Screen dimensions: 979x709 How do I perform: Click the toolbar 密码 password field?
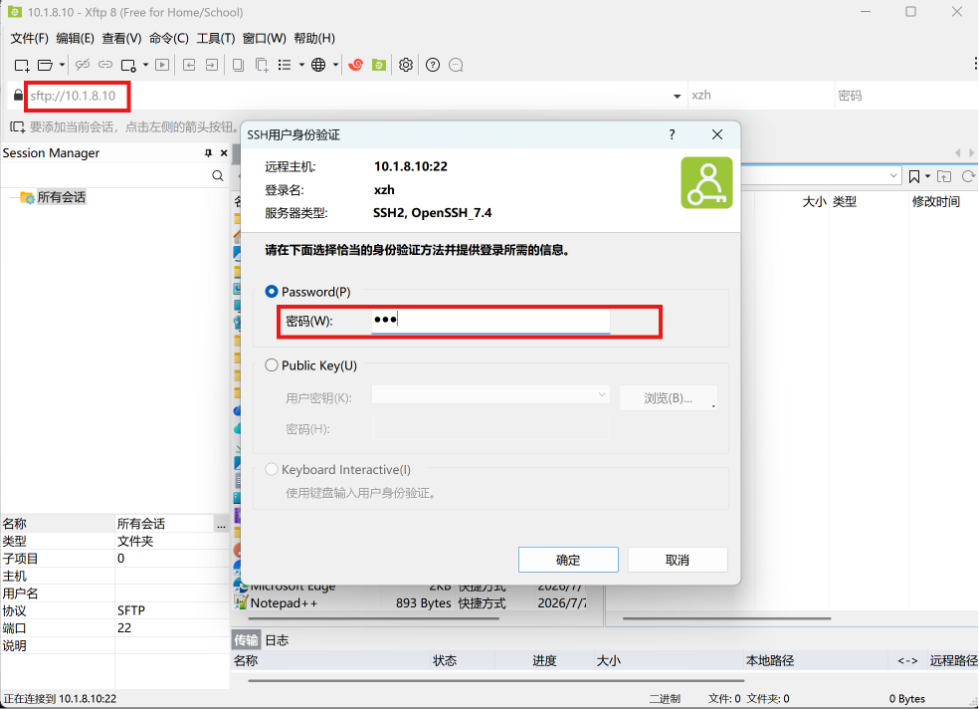coord(906,96)
